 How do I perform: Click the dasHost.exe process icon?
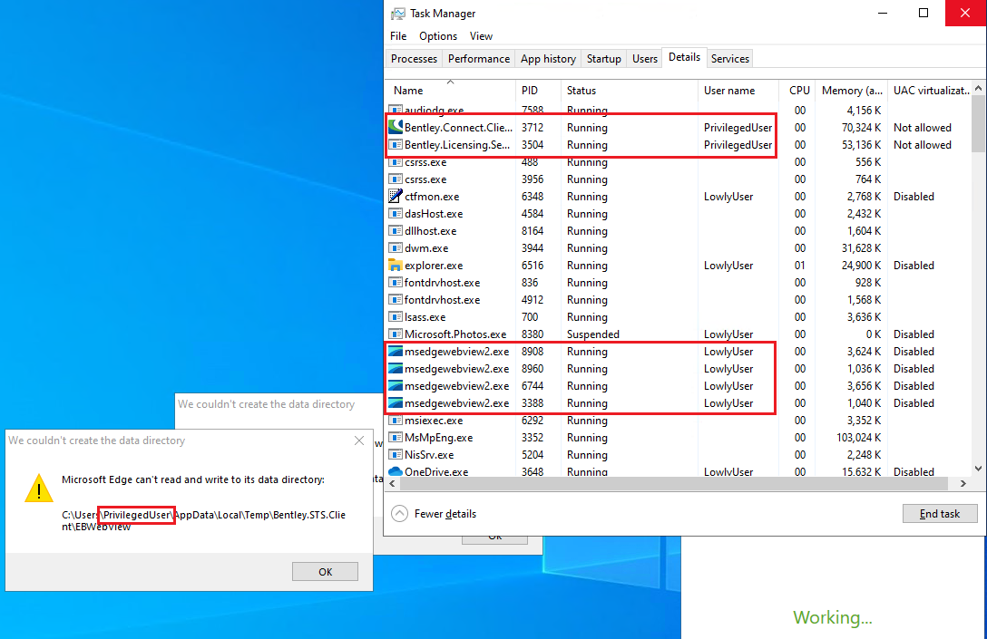[x=396, y=213]
